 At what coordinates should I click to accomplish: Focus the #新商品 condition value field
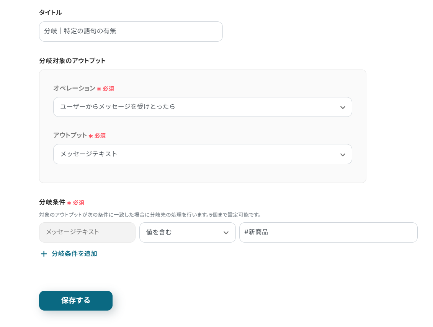pos(328,232)
